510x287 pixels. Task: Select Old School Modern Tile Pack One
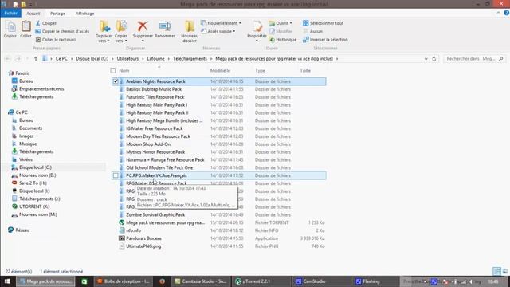(x=159, y=167)
